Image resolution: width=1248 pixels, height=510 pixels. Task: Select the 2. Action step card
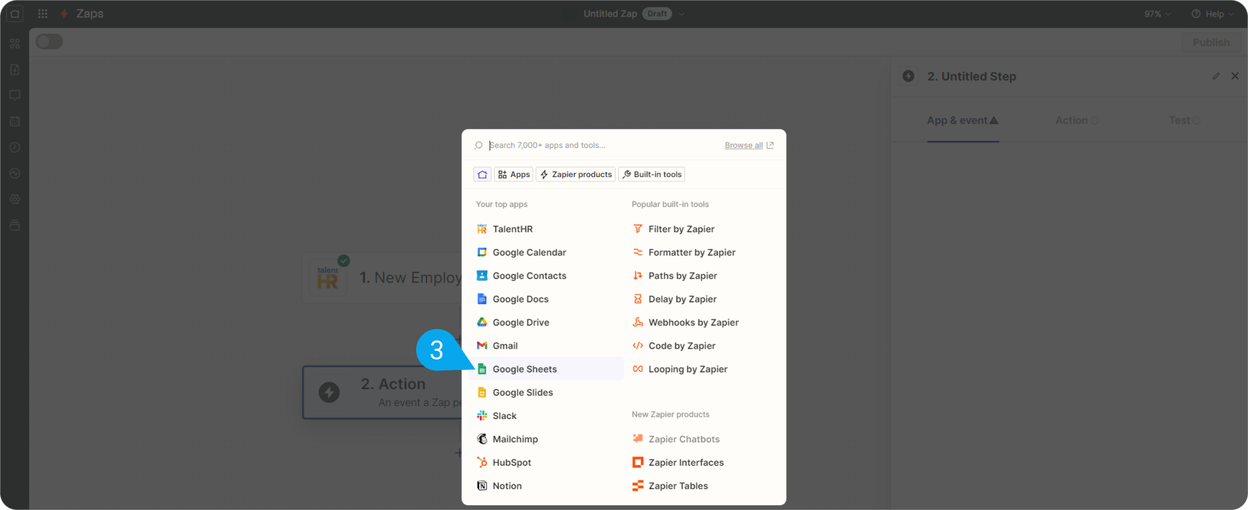[382, 393]
